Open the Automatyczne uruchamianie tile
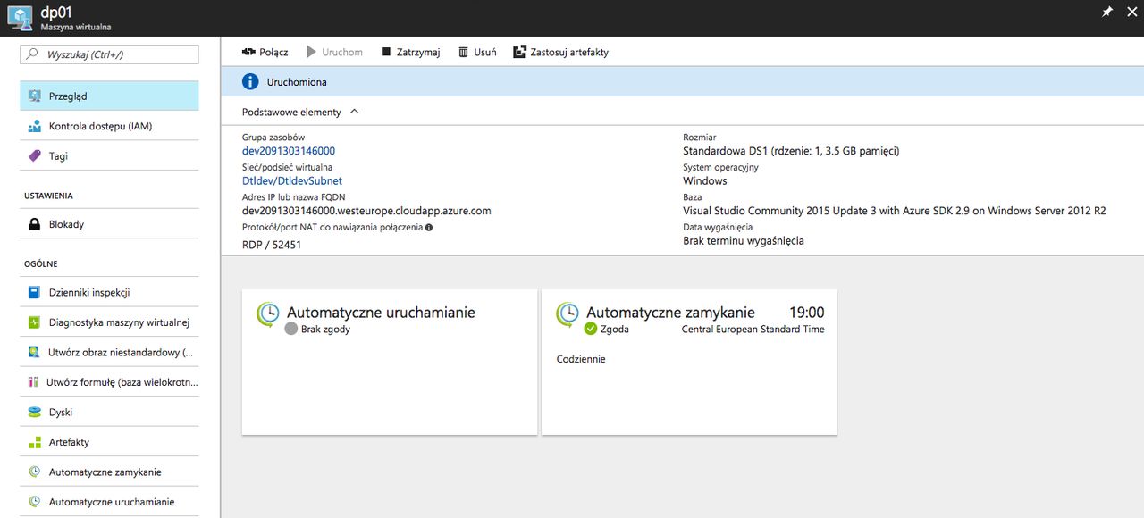The width and height of the screenshot is (1144, 518). coord(390,362)
